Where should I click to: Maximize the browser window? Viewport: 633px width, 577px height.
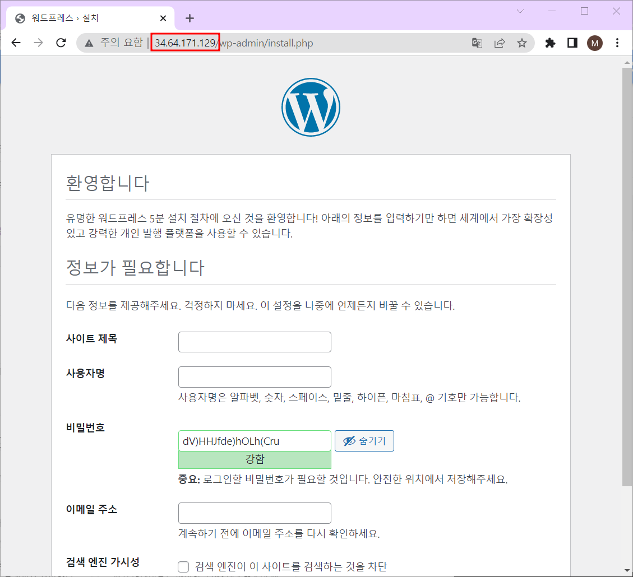(584, 11)
